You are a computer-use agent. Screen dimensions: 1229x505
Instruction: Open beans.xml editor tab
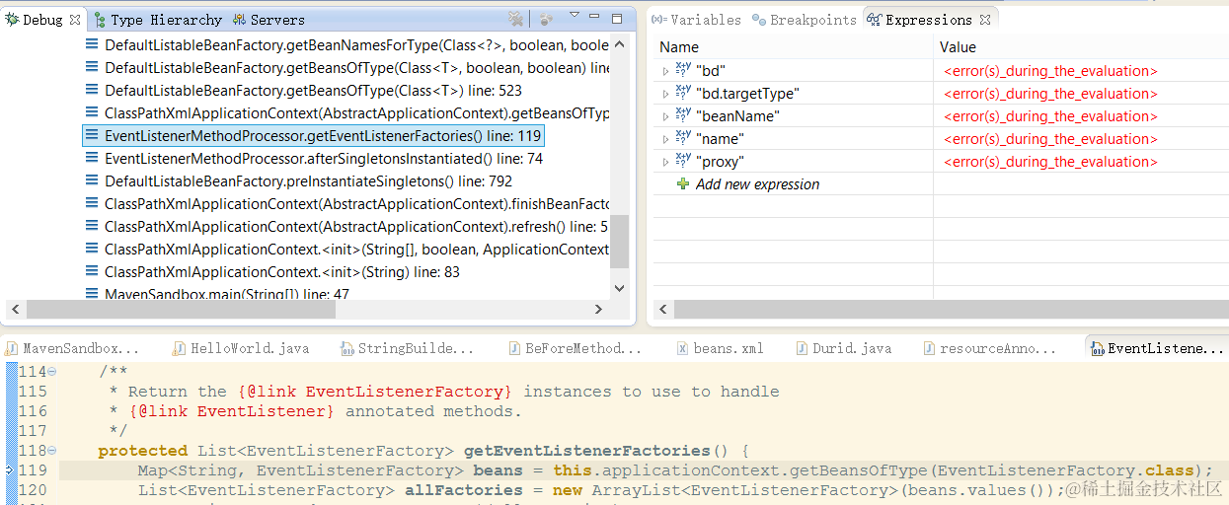click(721, 348)
